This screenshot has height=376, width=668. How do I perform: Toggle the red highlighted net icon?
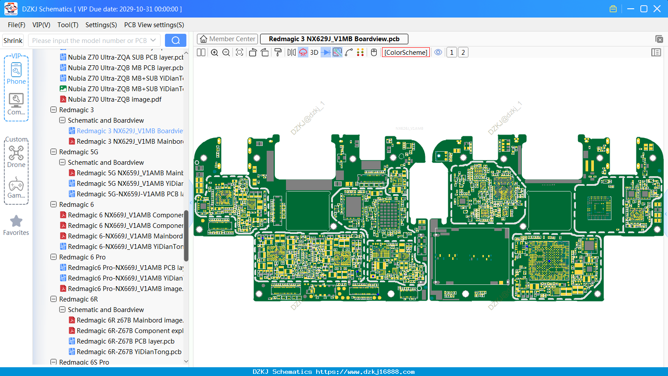click(x=303, y=53)
